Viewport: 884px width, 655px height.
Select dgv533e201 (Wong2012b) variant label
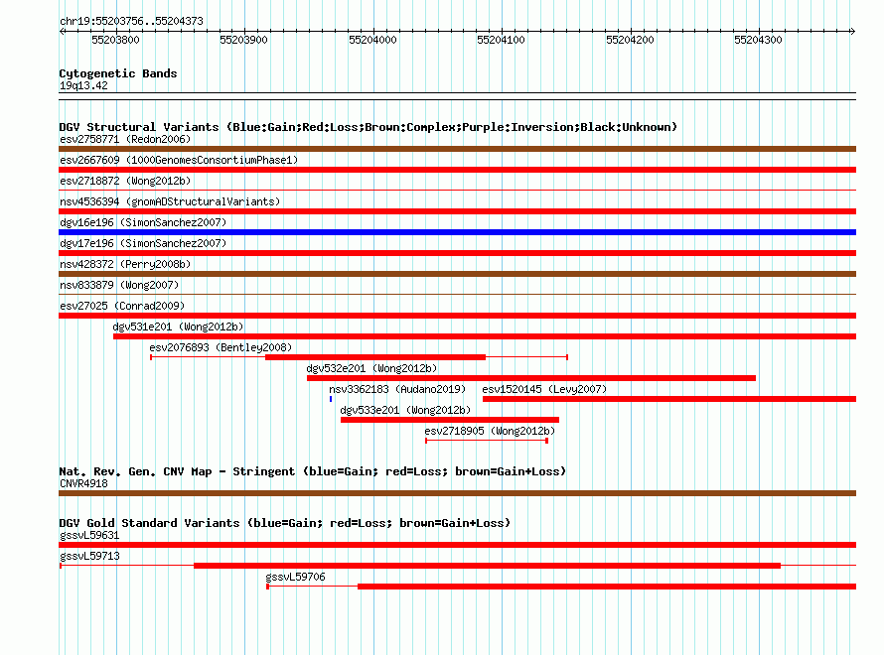click(405, 410)
